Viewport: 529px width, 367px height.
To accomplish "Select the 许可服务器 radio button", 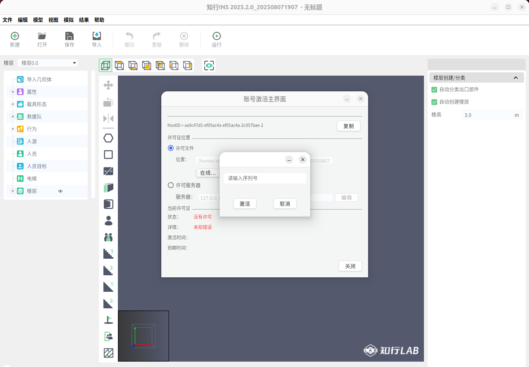I will pos(171,185).
